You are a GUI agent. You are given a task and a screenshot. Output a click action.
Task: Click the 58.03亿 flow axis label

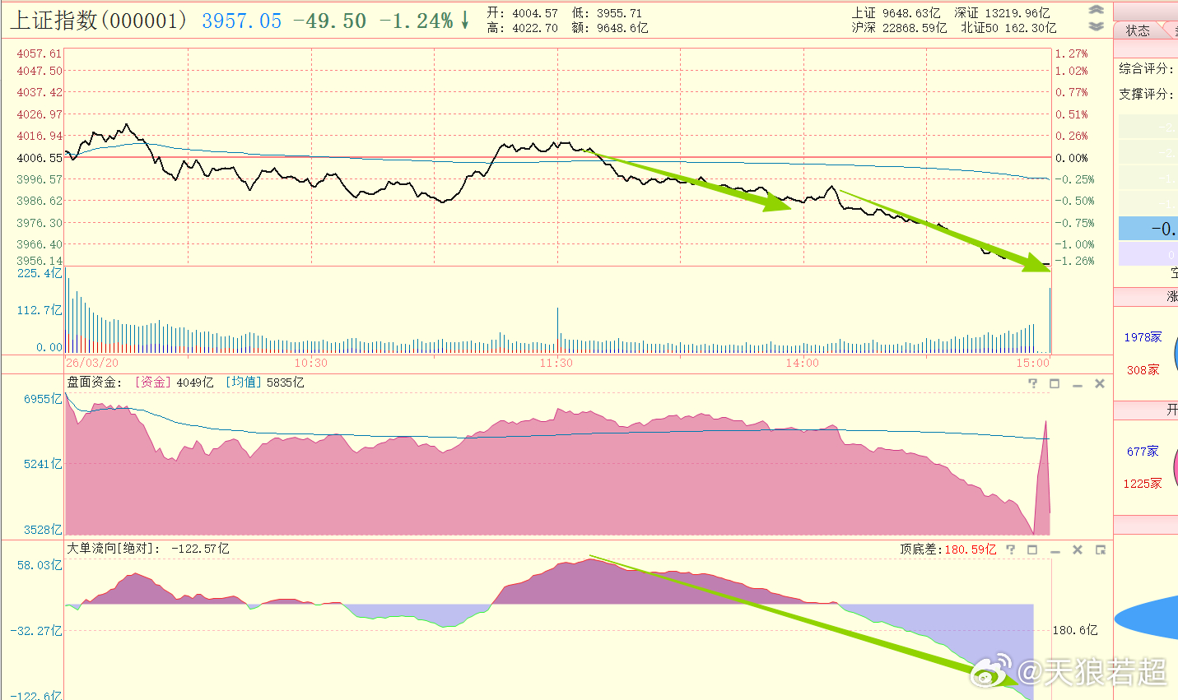[x=40, y=565]
